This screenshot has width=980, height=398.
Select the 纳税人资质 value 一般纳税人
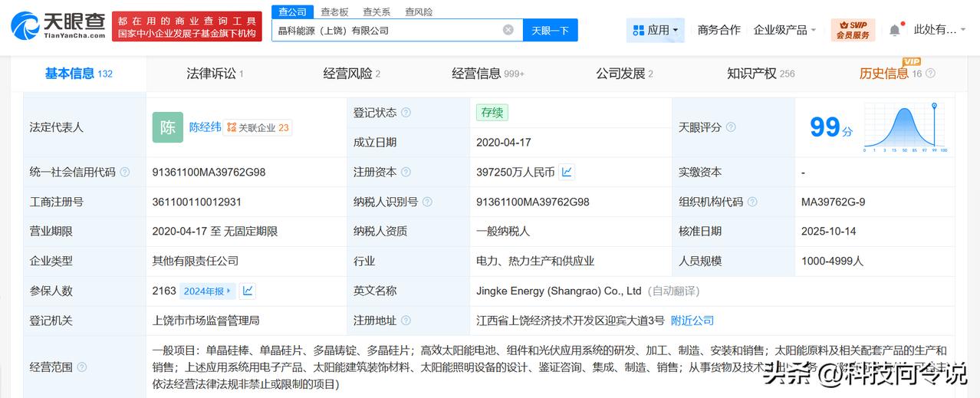coord(503,232)
